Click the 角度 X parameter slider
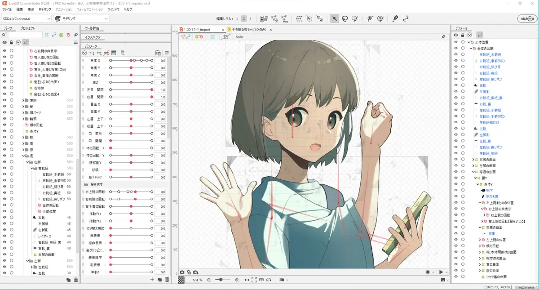 tap(131, 60)
